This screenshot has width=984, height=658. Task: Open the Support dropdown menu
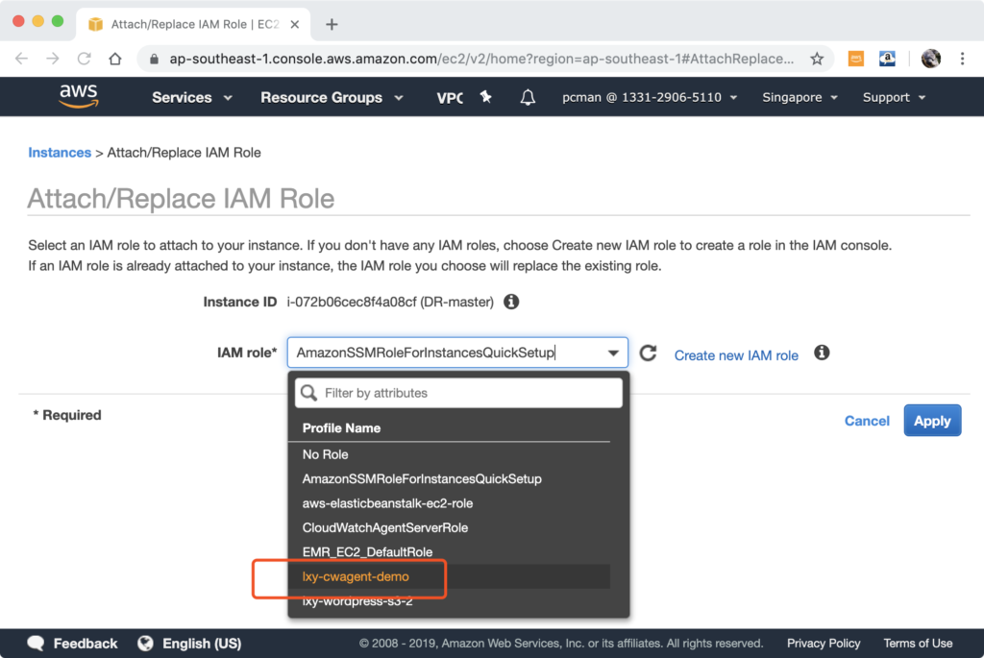894,97
